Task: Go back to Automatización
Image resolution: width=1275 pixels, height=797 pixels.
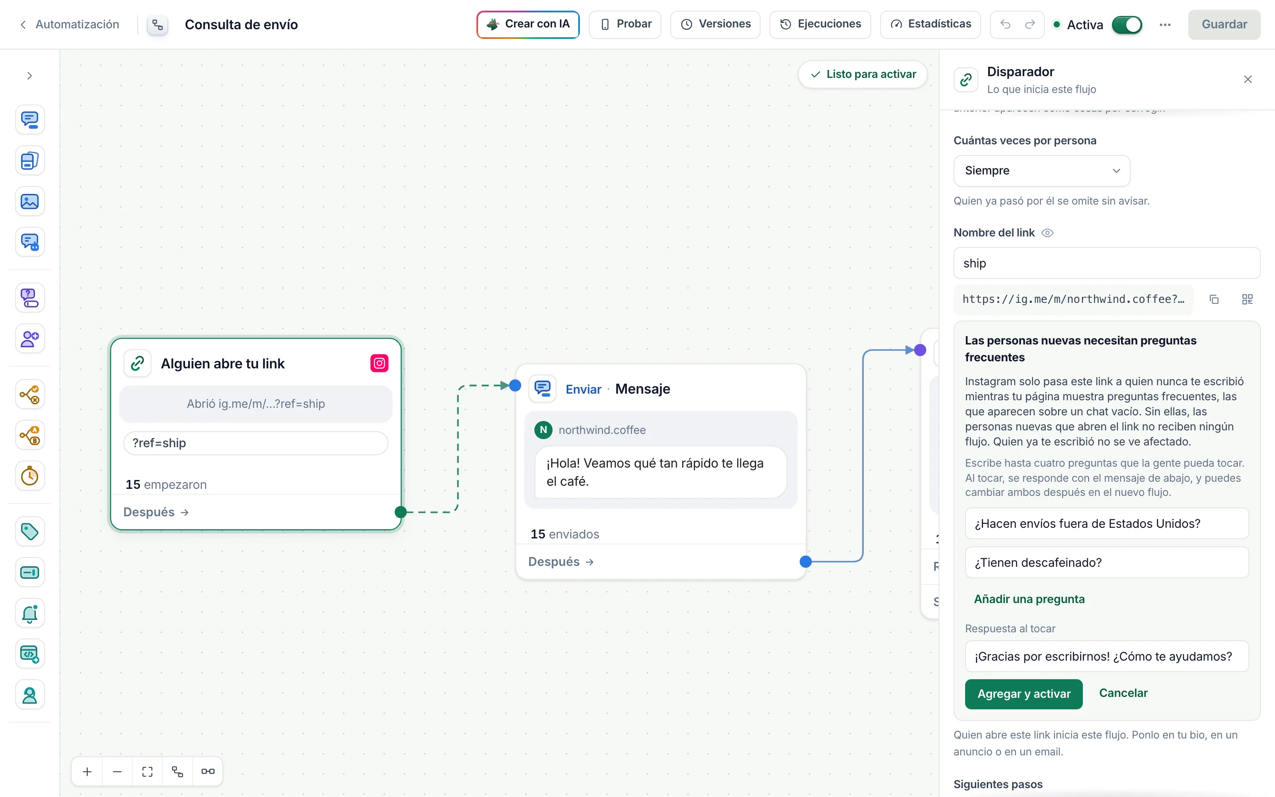Action: pyautogui.click(x=69, y=24)
